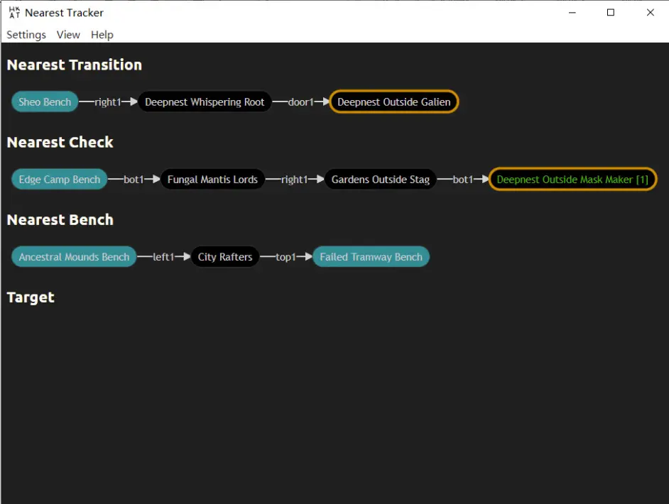The width and height of the screenshot is (669, 504).
Task: Select the Deepnest Outside Galien node
Action: (x=394, y=102)
